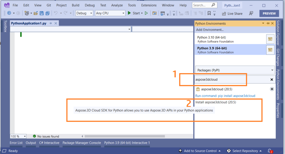
Task: Click the Visual Studio logo icon
Action: (7, 5)
